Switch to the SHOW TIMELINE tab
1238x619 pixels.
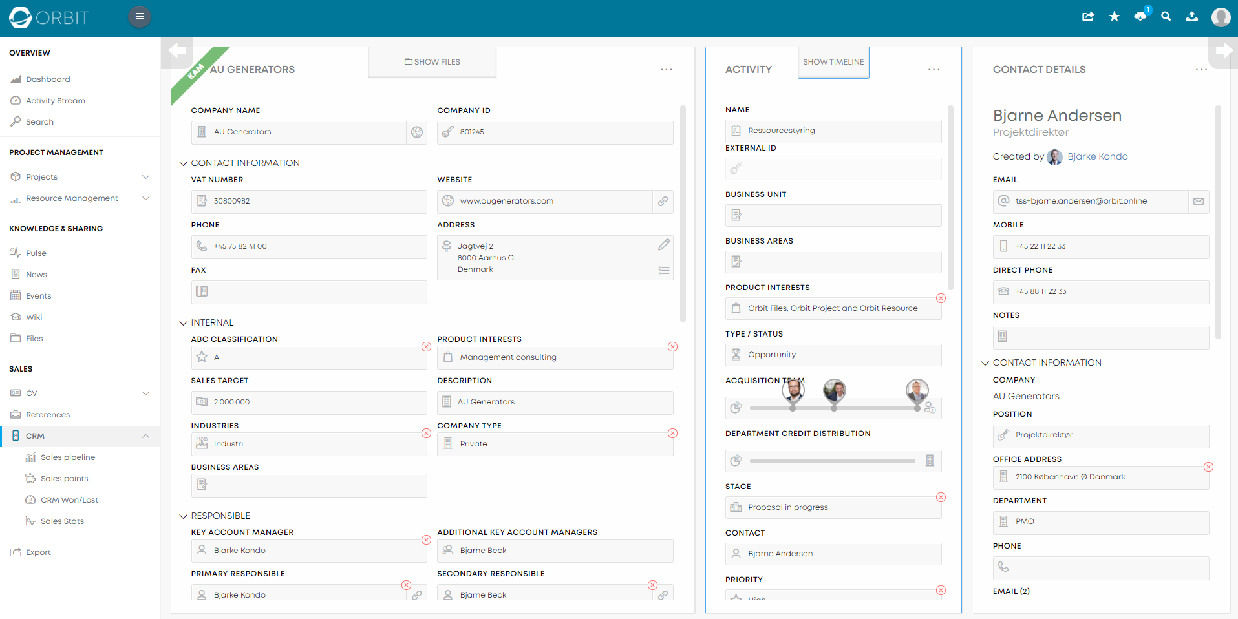coord(833,62)
